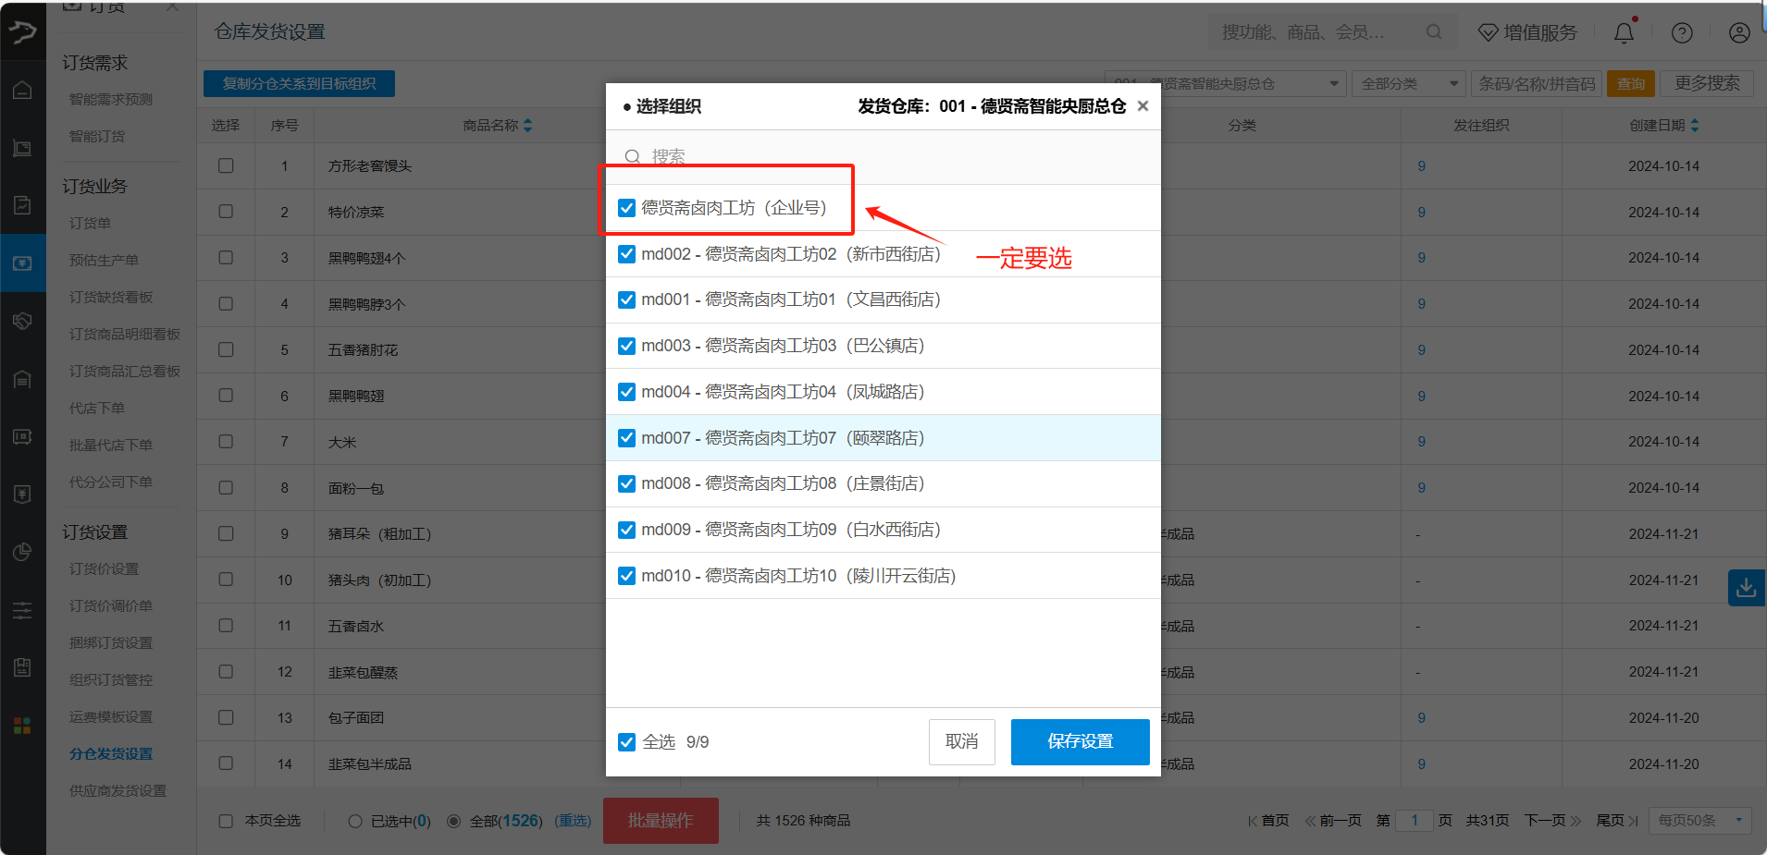The image size is (1767, 855).
Task: Open the sliders settings icon in left rail
Action: click(23, 610)
